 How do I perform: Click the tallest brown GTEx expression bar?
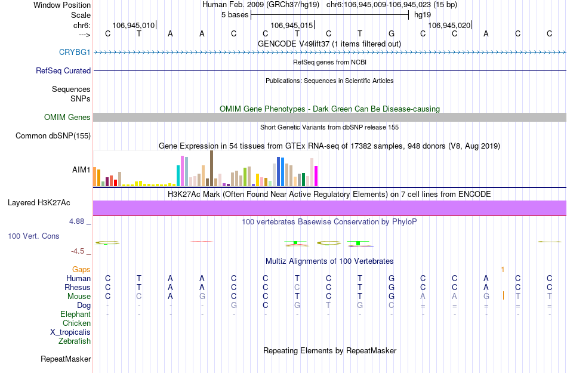pyautogui.click(x=211, y=168)
